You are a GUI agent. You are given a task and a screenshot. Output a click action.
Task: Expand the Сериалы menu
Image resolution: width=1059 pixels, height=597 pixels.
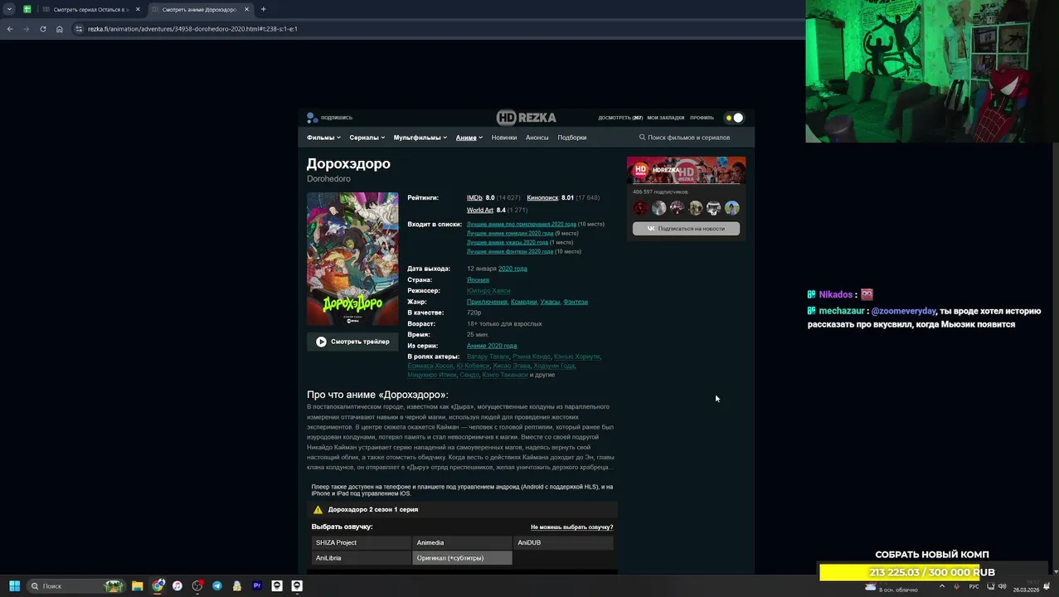click(367, 138)
